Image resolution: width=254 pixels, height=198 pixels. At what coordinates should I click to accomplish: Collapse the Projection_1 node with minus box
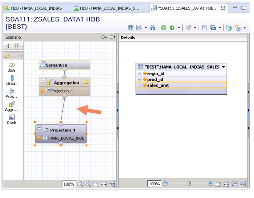[x=39, y=127]
